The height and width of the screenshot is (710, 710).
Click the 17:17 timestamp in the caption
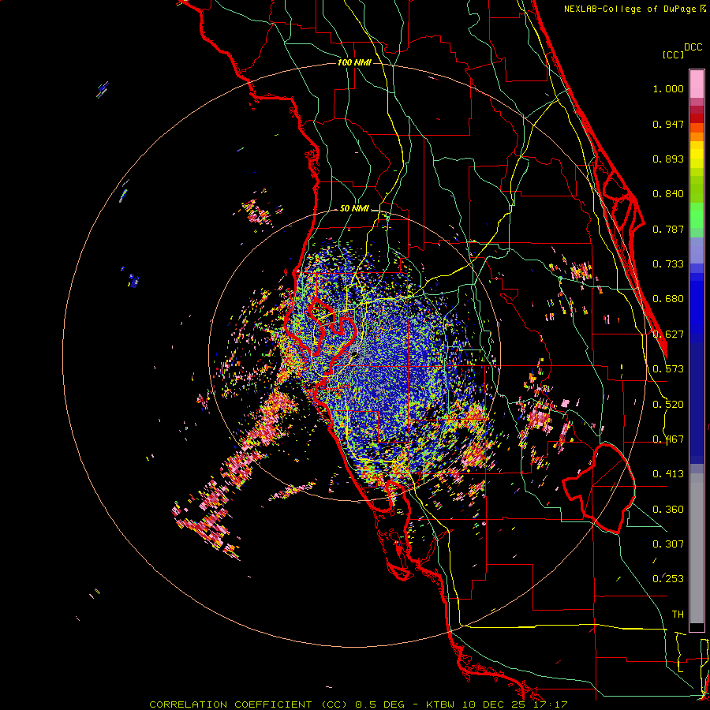point(550,704)
